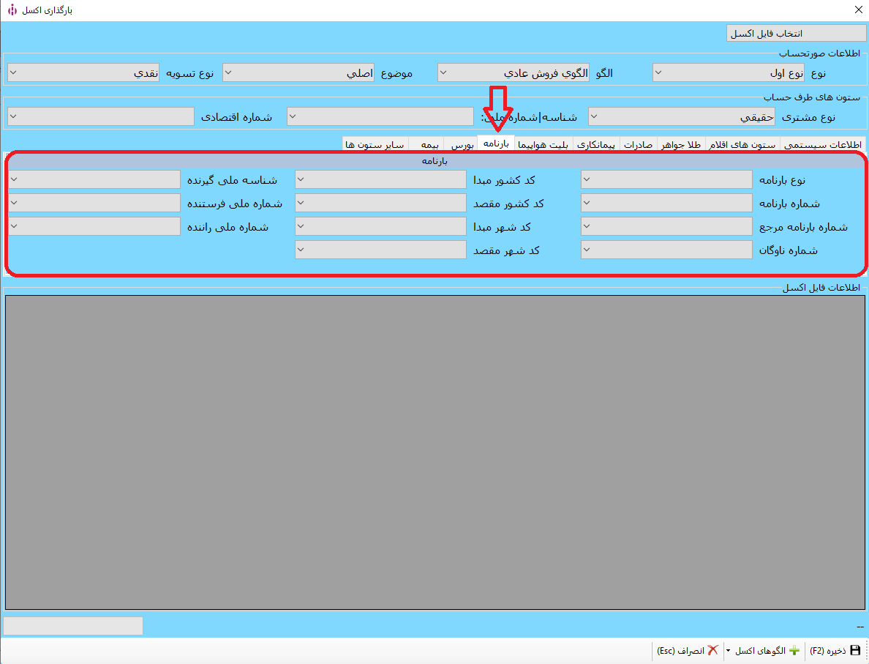Click the انصراف (Esc) button text
Screen dimensions: 869x664
680,651
